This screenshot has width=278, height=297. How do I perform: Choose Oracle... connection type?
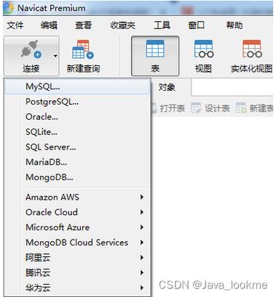pos(78,117)
